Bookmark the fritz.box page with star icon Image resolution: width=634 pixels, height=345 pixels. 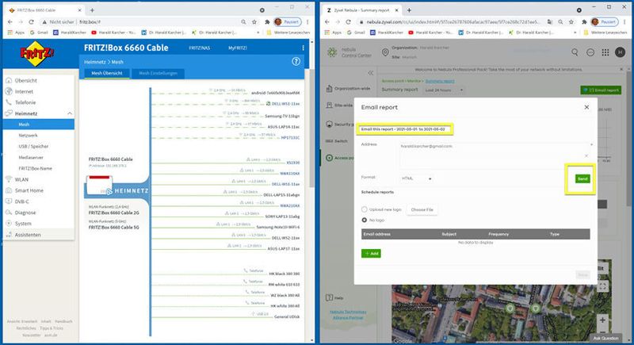(x=254, y=22)
